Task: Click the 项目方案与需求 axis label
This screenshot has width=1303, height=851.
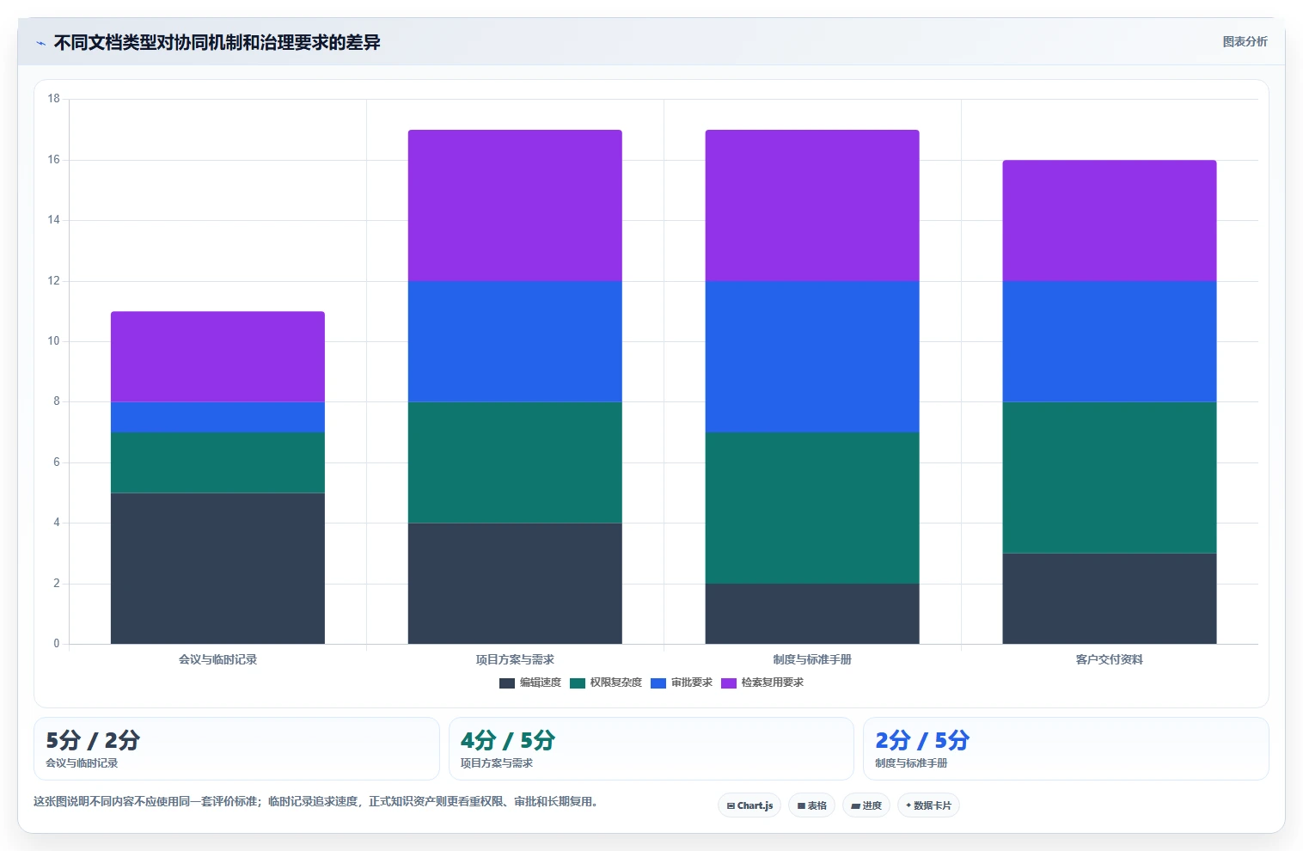Action: (515, 659)
